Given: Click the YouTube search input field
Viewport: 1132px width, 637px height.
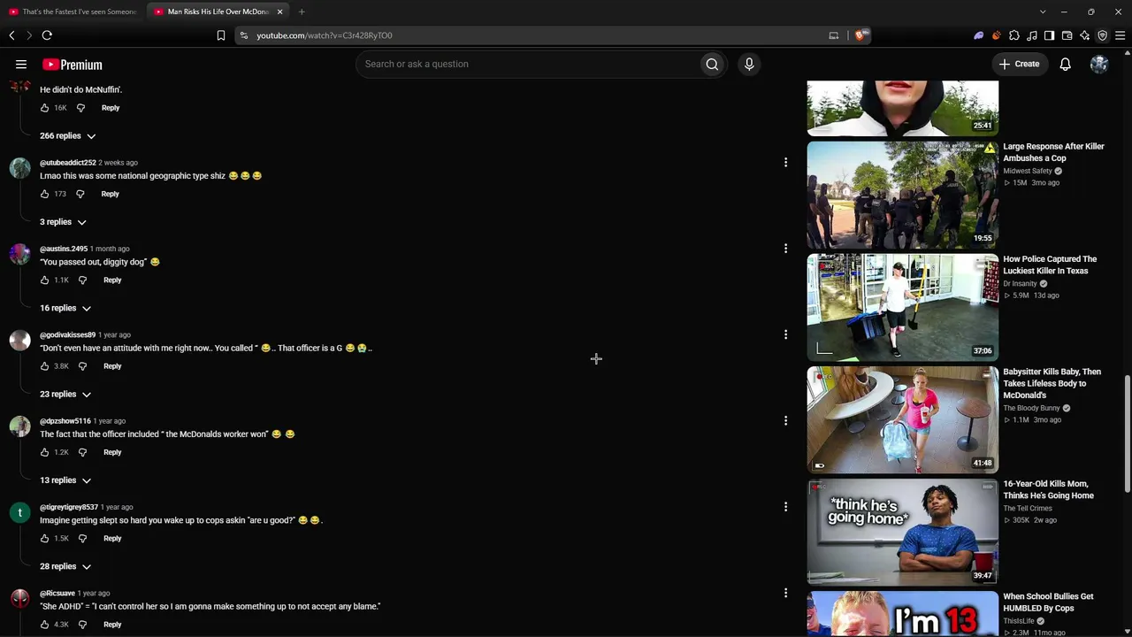Looking at the screenshot, I should 527,64.
